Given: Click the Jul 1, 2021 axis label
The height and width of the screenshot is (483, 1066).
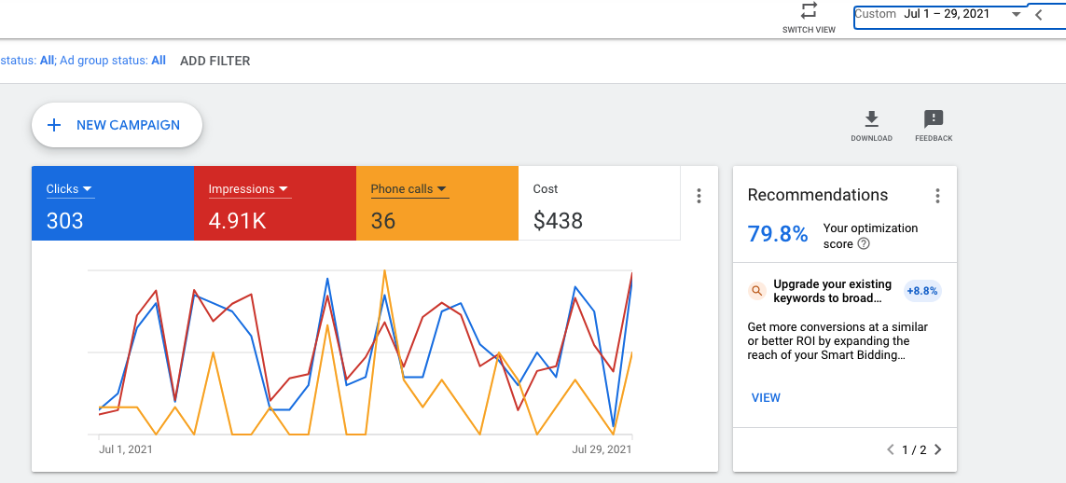Looking at the screenshot, I should pyautogui.click(x=126, y=449).
